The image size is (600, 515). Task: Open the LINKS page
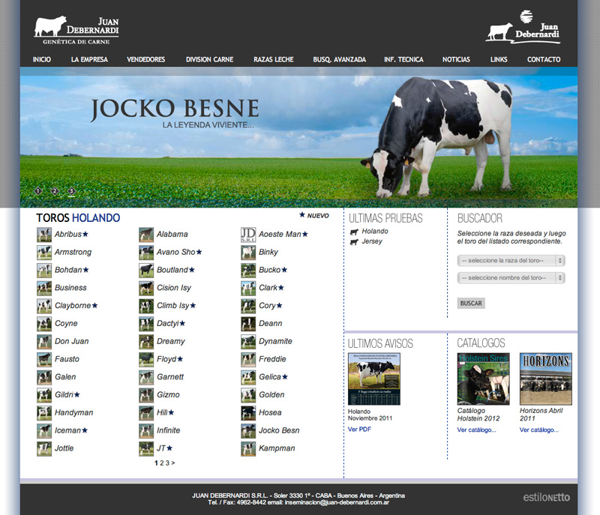click(499, 60)
